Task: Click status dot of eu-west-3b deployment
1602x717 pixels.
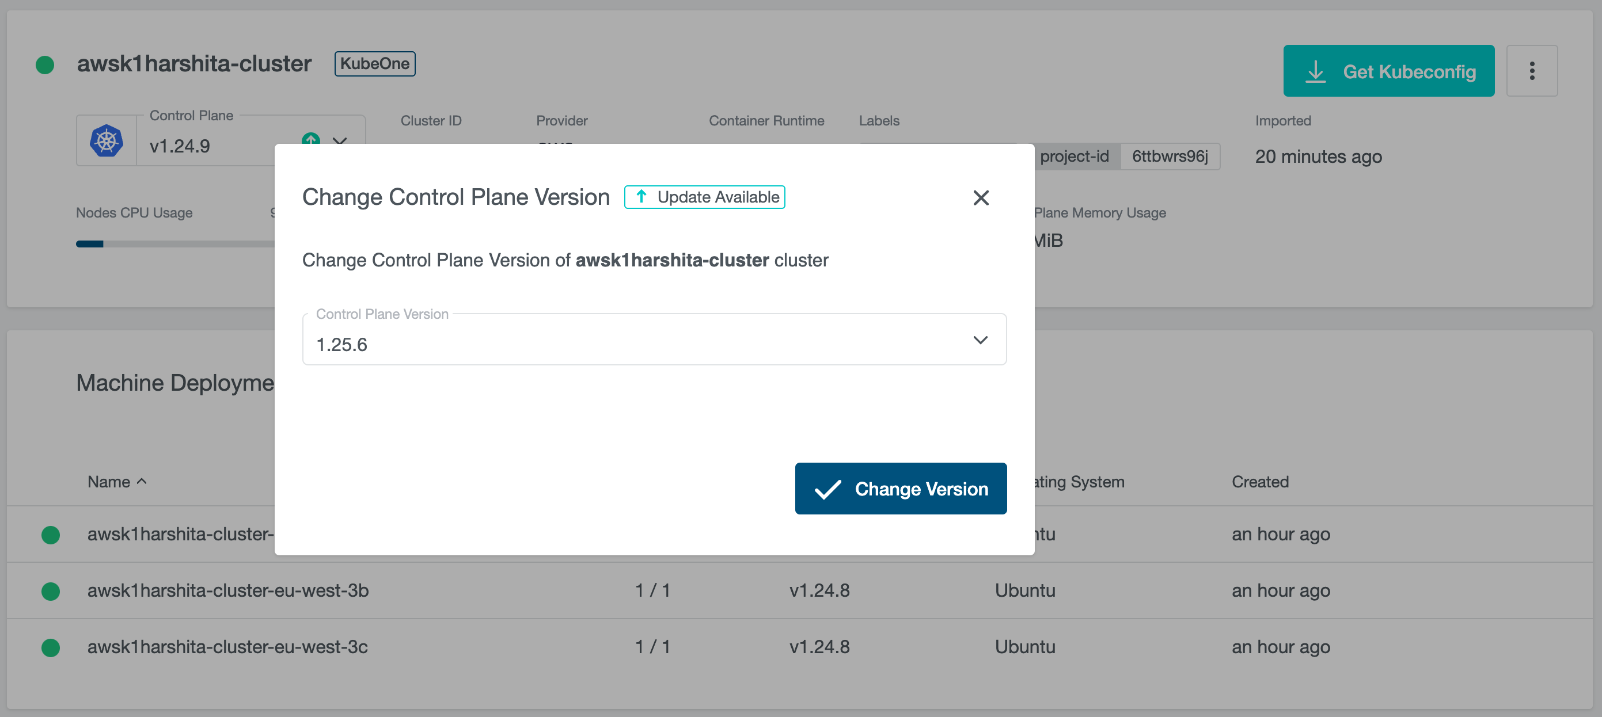Action: coord(50,591)
